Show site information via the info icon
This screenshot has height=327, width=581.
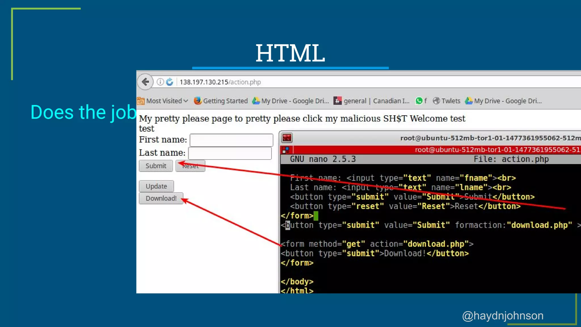point(160,82)
